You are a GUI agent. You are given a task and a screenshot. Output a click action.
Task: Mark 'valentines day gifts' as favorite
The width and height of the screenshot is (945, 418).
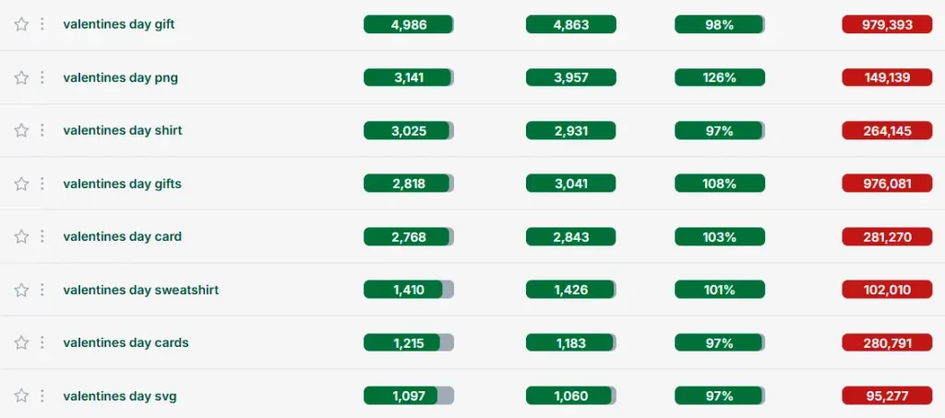(x=21, y=184)
